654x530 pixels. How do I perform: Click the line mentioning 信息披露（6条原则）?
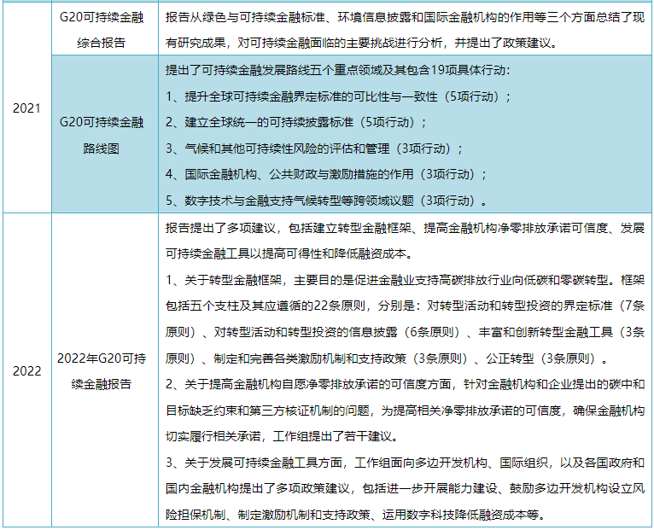coord(405,332)
